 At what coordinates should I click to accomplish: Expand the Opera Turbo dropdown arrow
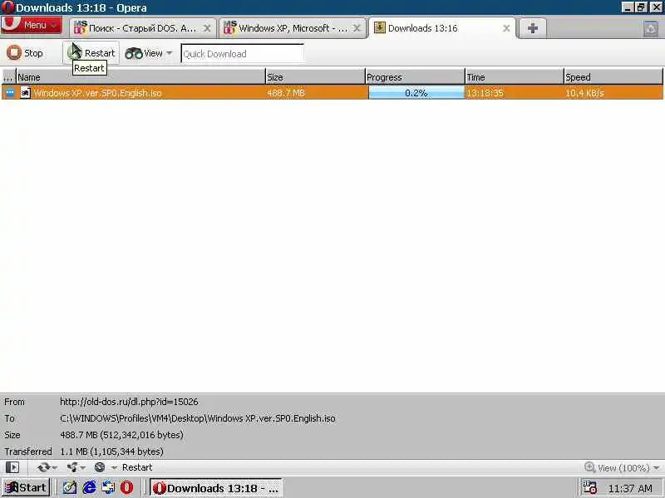coord(113,467)
